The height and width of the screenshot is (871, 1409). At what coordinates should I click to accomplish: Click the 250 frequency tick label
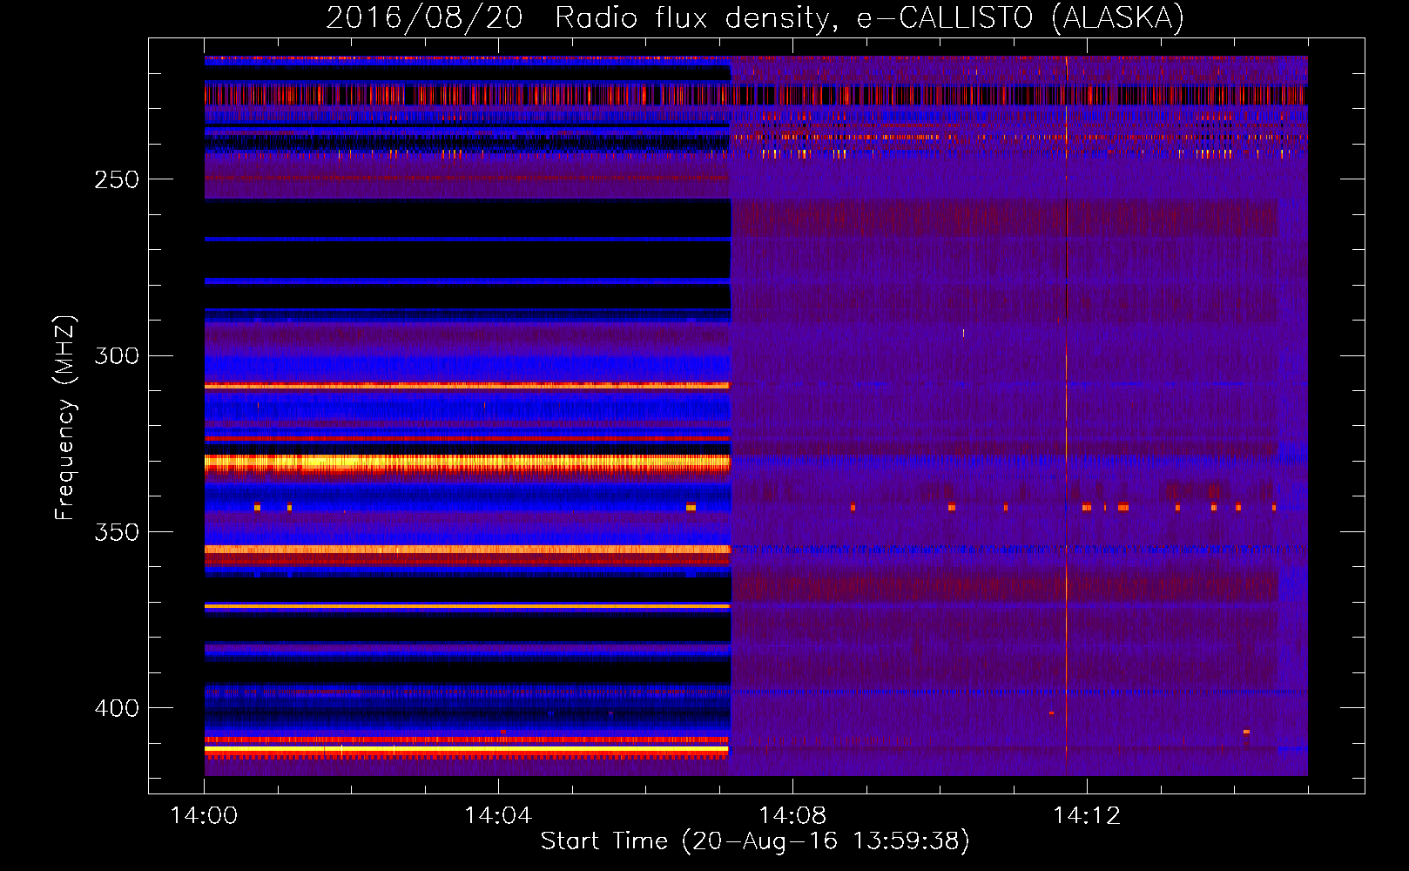tap(117, 179)
